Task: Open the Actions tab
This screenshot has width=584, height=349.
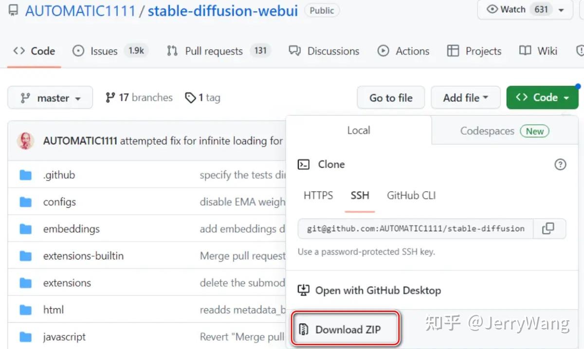Action: point(403,51)
